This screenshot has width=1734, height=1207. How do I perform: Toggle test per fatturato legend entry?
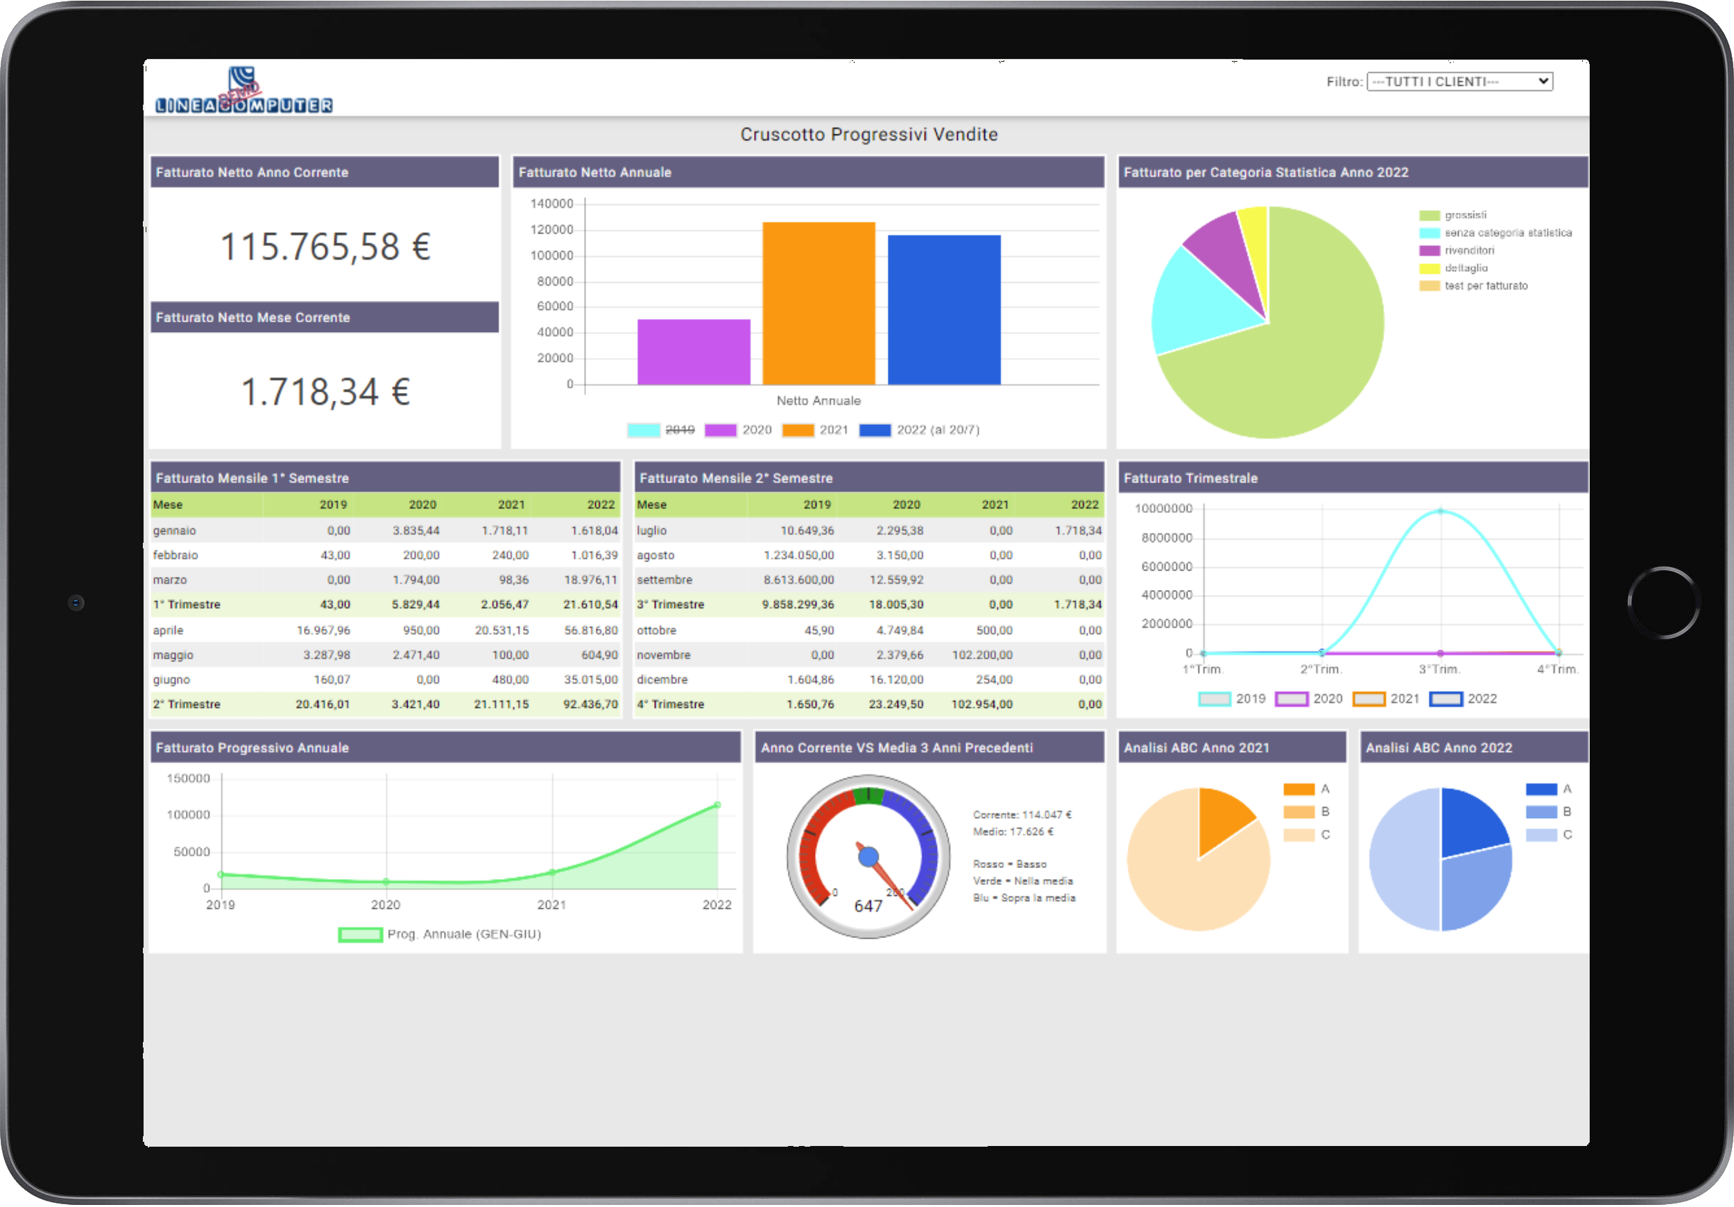click(1473, 286)
